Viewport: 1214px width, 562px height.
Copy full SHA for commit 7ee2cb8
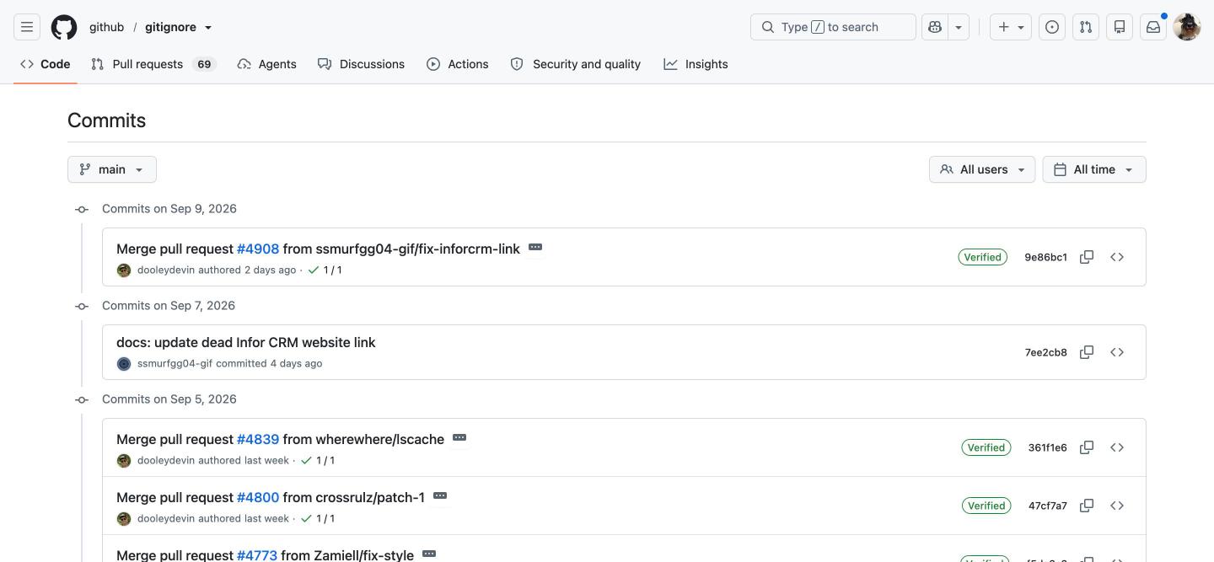[x=1087, y=352]
